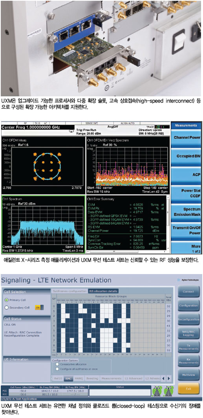
Task: Click the Total RBs value 23
Action: pyautogui.click(x=168, y=341)
